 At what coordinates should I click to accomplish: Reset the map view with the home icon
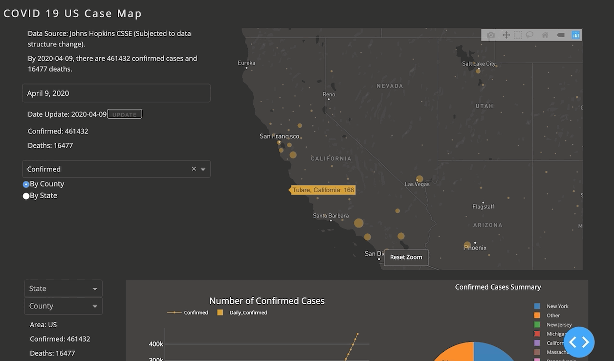coord(545,35)
